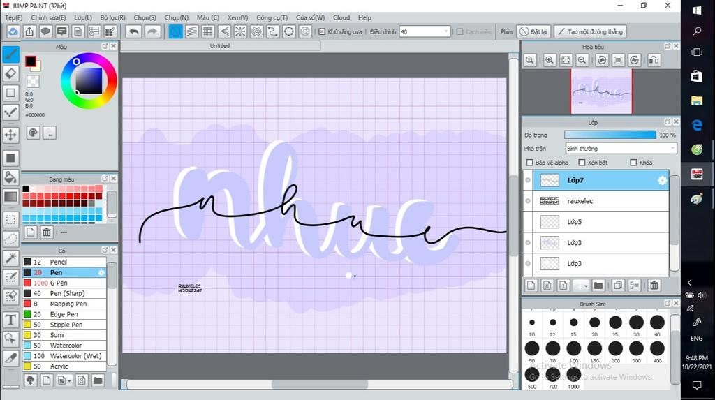The width and height of the screenshot is (715, 400).
Task: Select the Magic Wand tool
Action: pos(10,258)
